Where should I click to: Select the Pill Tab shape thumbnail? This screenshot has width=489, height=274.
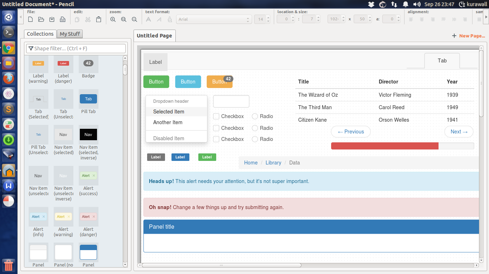(x=88, y=102)
